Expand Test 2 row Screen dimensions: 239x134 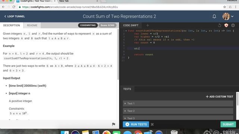[178, 111]
